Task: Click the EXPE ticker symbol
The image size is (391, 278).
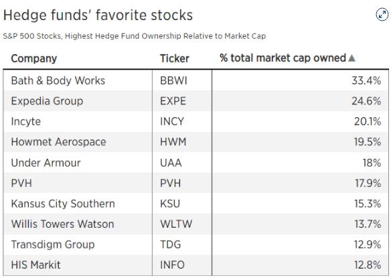Action: coord(173,101)
